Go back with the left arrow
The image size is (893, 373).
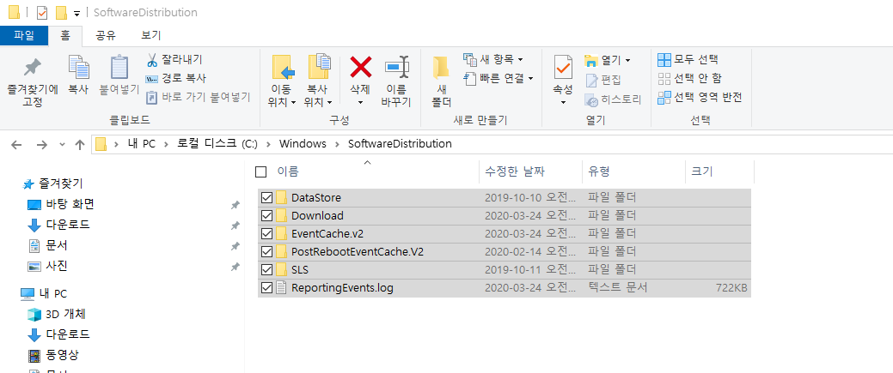(x=16, y=144)
